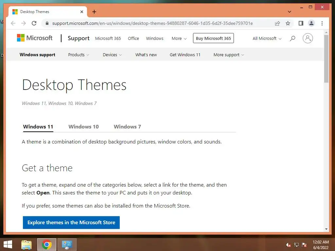The width and height of the screenshot is (335, 251).
Task: Open Windows support link
Action: 37,55
